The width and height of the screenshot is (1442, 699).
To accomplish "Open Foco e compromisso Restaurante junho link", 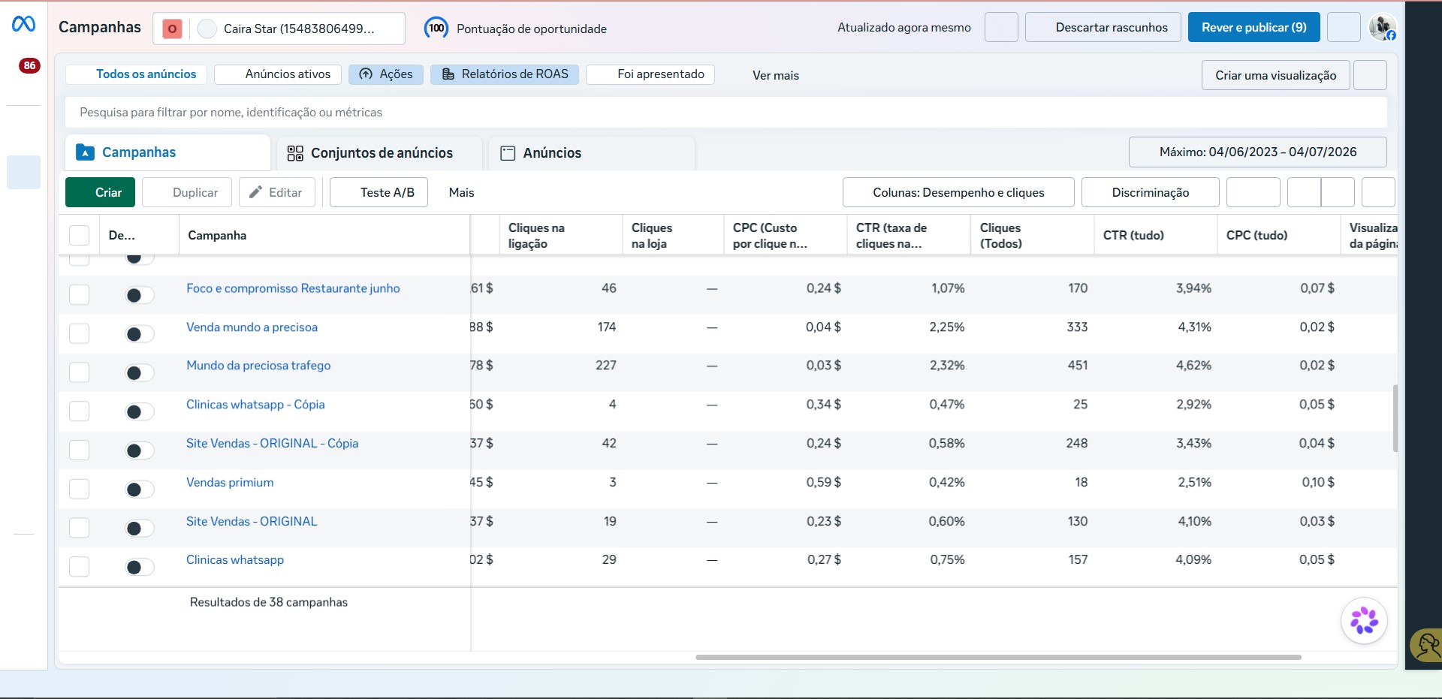I will click(x=293, y=288).
